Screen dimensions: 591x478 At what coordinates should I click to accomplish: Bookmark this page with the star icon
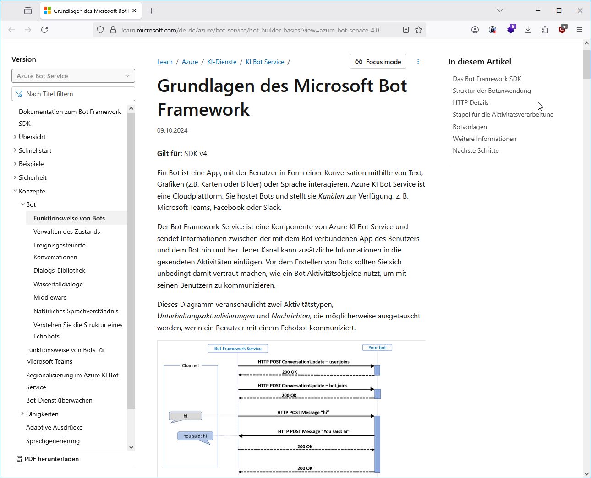click(x=419, y=30)
